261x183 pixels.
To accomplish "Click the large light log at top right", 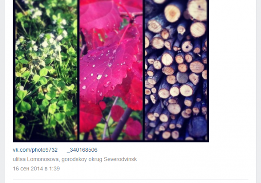I will [197, 10].
